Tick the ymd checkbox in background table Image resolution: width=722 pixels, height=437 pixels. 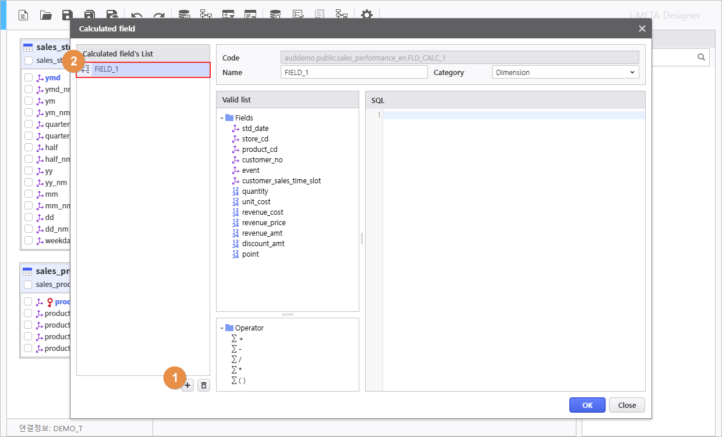point(28,77)
